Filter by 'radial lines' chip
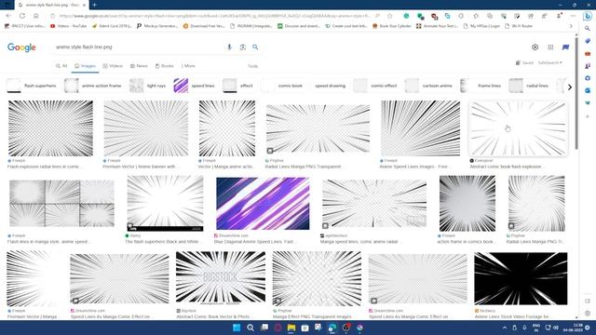 click(530, 86)
